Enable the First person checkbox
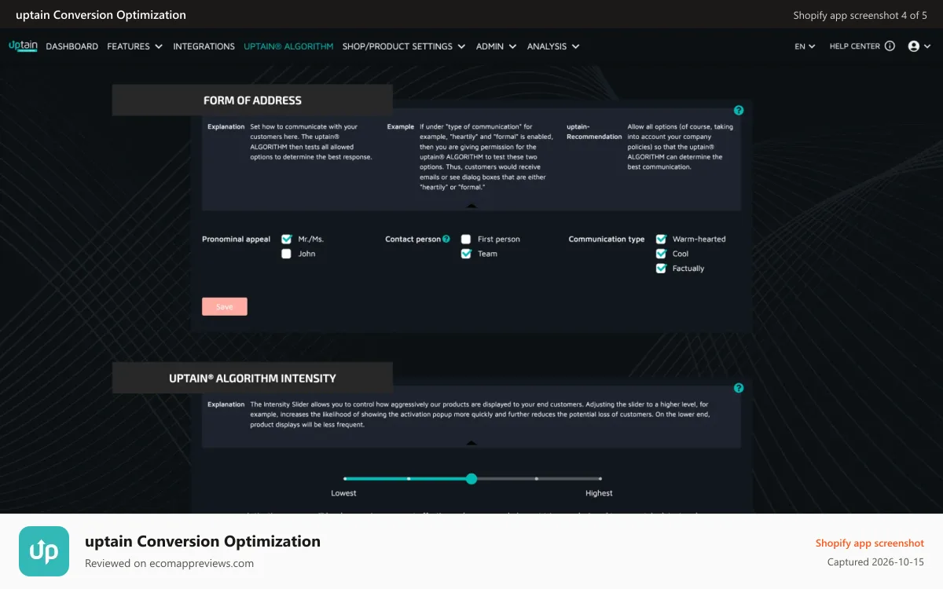This screenshot has height=589, width=943. [466, 239]
